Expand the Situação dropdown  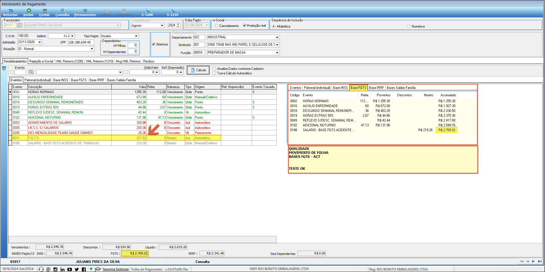[92, 49]
